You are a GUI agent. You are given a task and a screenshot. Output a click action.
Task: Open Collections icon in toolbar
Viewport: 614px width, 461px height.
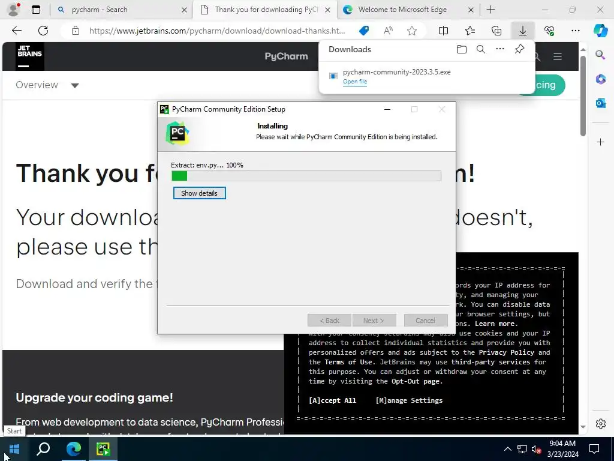pyautogui.click(x=496, y=31)
